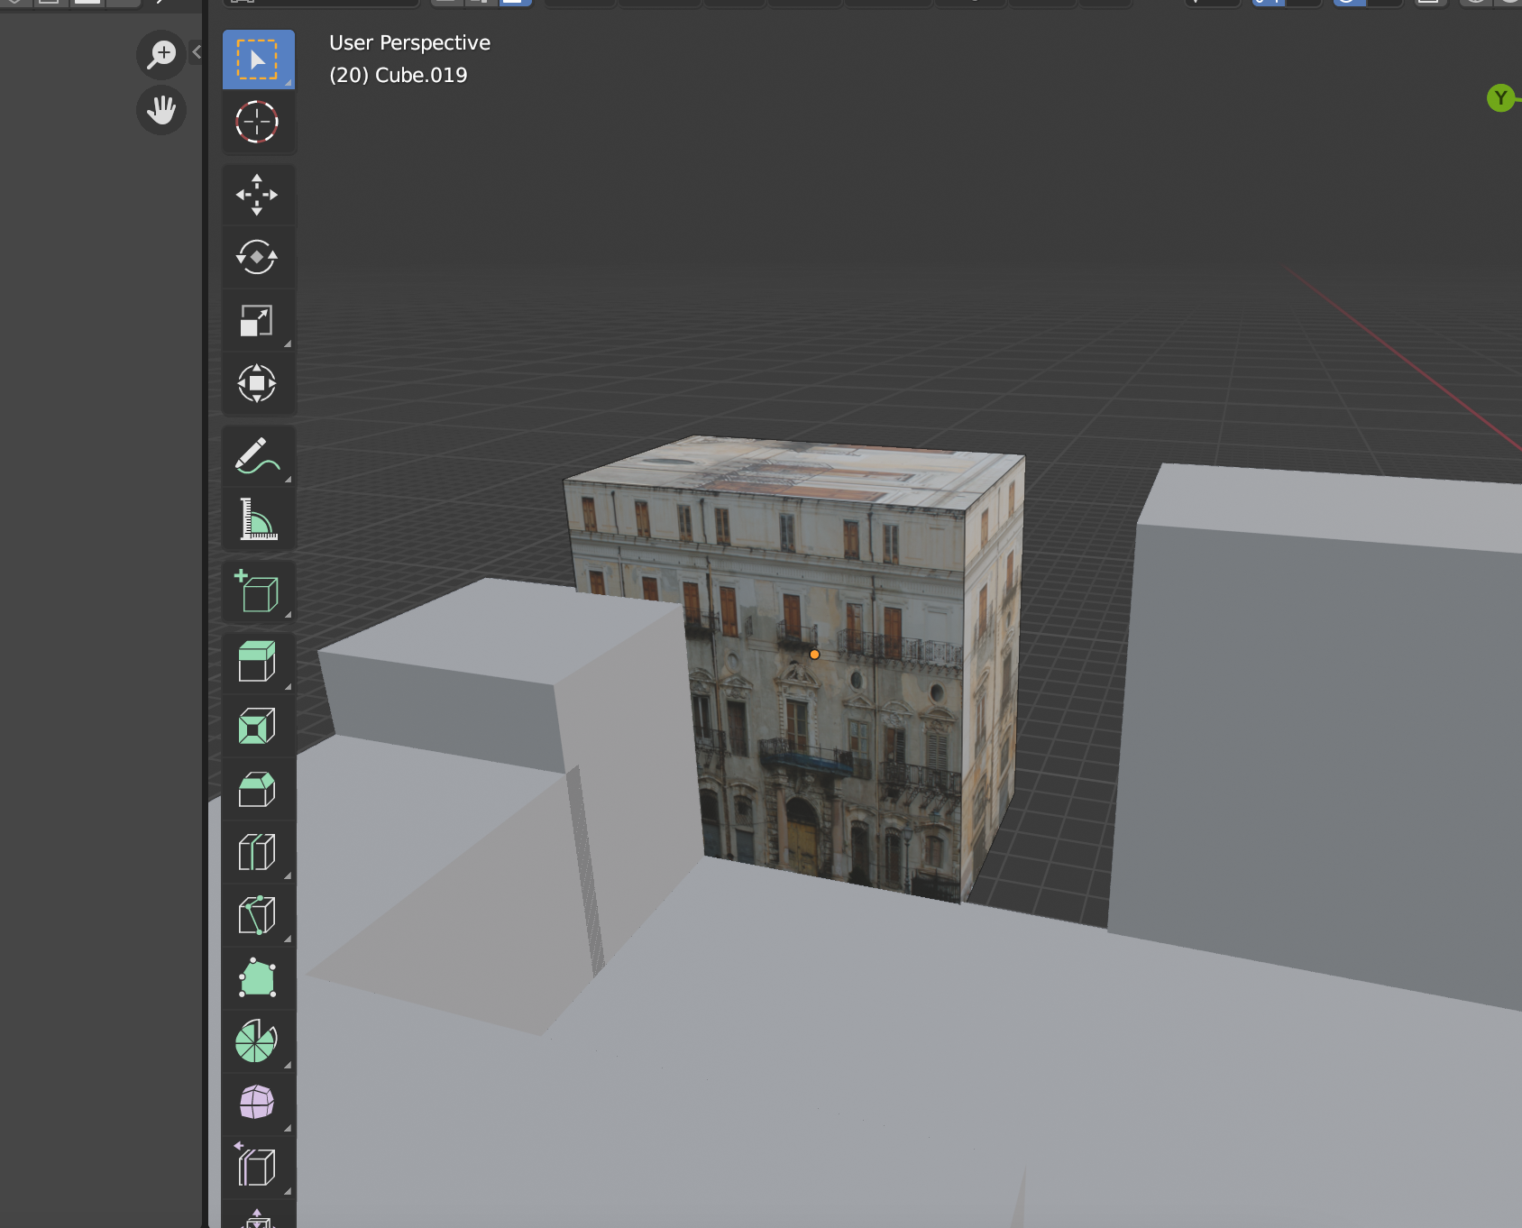Screen dimensions: 1522x1228
Task: Pick the Scale tool
Action: pos(258,321)
